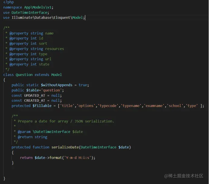Screen dimensions: 209x184
Task: Click the class name 'Question'
Action: pos(24,75)
